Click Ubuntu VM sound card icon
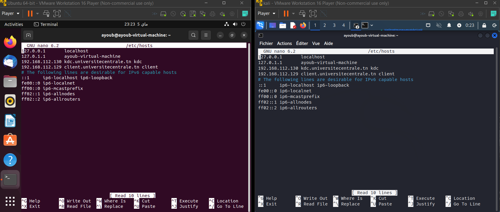Image resolution: width=500 pixels, height=212 pixels. pos(222,14)
